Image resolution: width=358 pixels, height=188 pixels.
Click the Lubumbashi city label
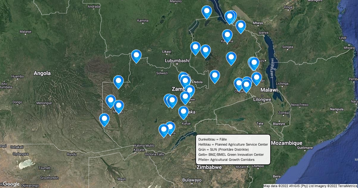177,61
